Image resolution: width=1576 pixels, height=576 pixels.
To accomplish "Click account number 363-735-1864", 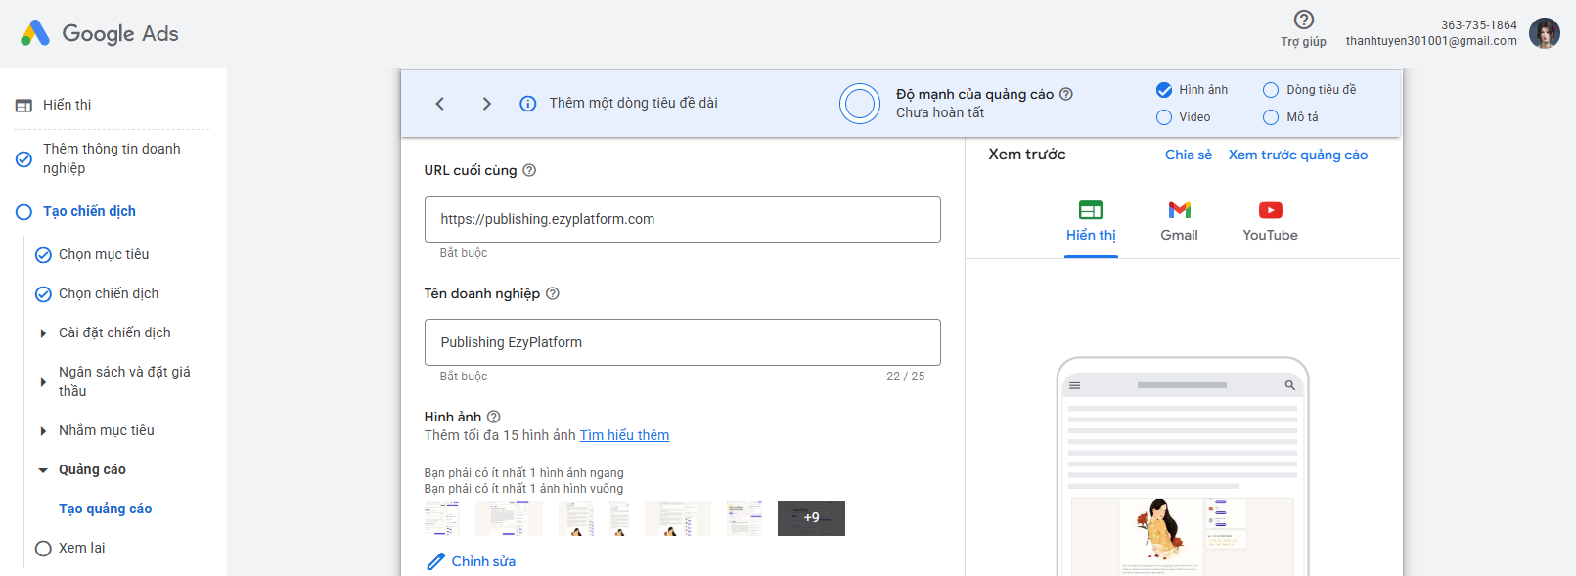I will tap(1478, 25).
